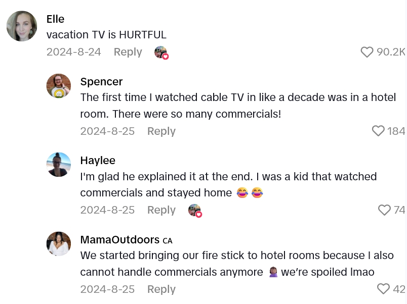The image size is (407, 304).
Task: Open Spencer's avatar
Action: (x=59, y=86)
